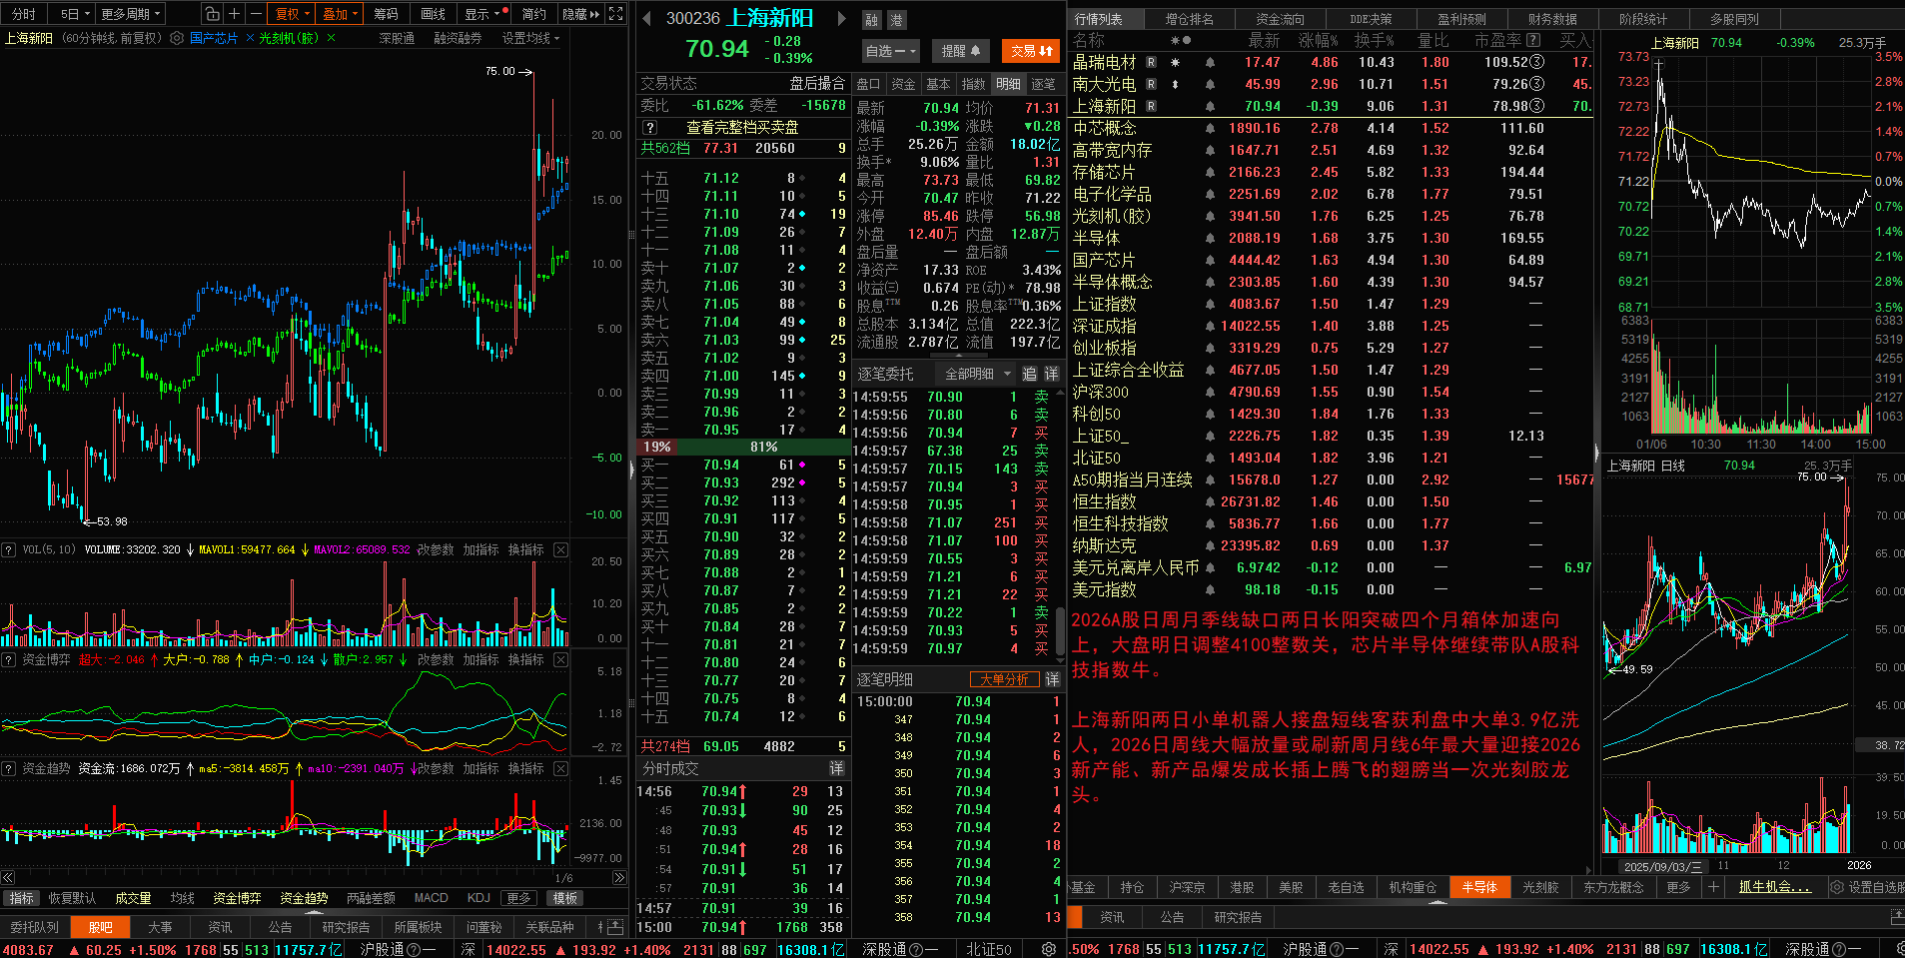Click the 抓机会... link
Image resolution: width=1905 pixels, height=958 pixels.
(1775, 887)
